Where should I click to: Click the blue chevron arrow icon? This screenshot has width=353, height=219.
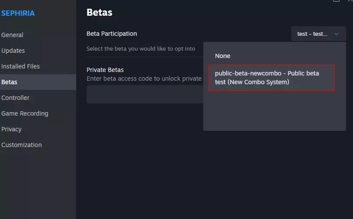tap(336, 34)
